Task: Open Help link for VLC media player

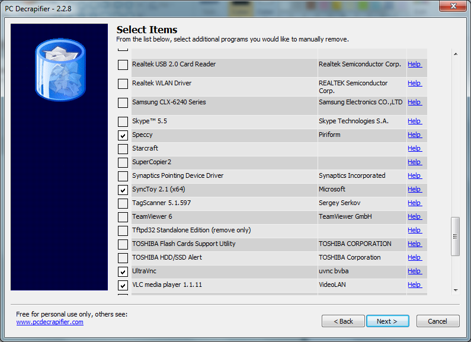Action: coord(415,285)
